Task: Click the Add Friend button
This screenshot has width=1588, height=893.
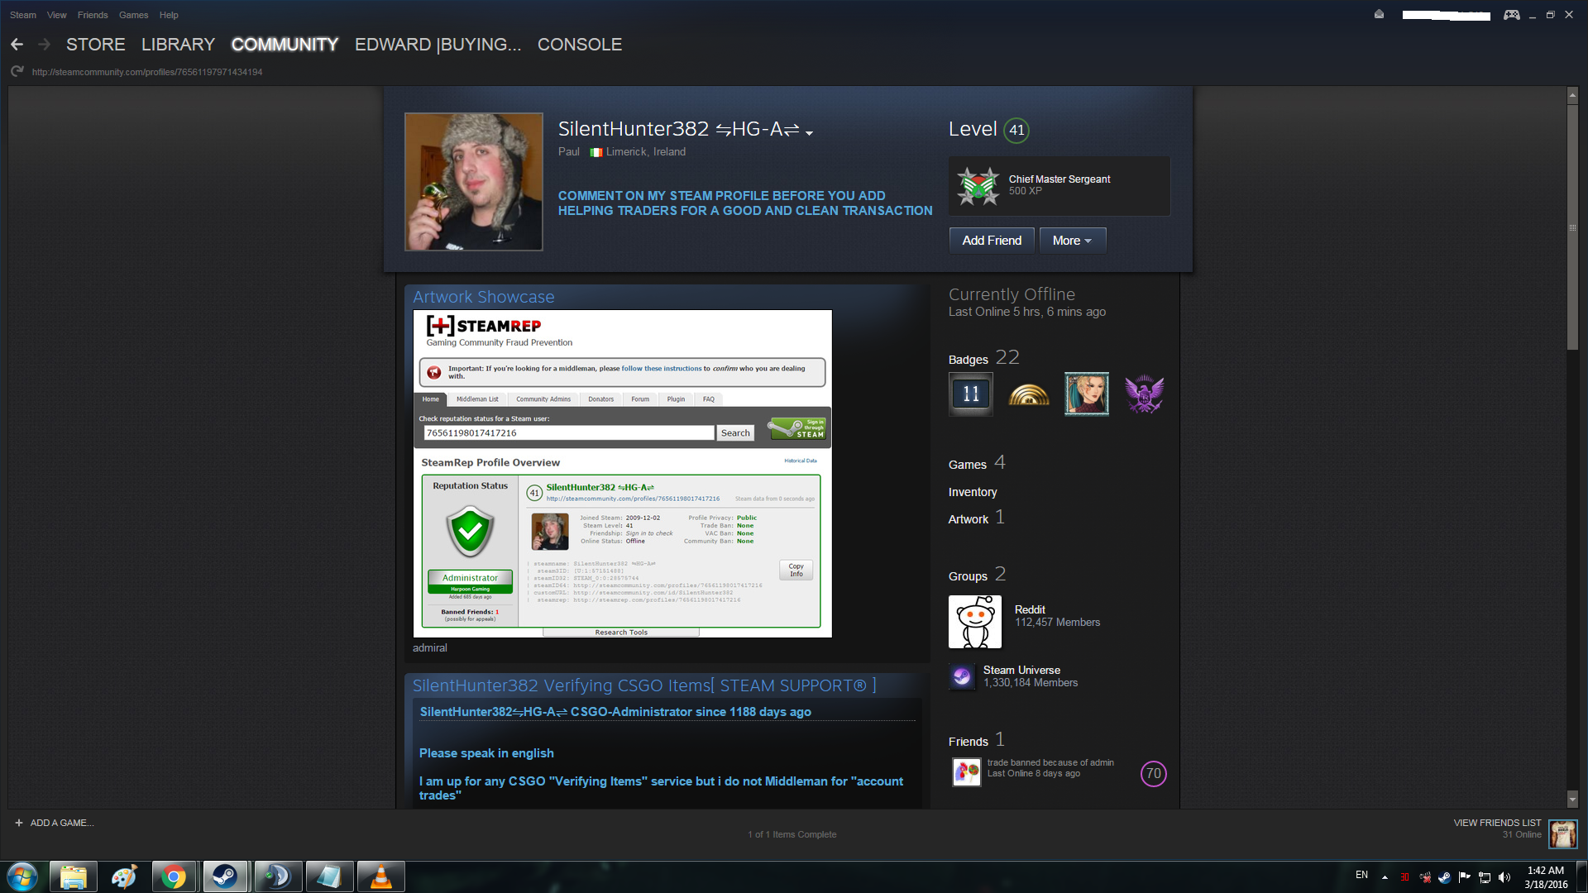Action: [991, 241]
